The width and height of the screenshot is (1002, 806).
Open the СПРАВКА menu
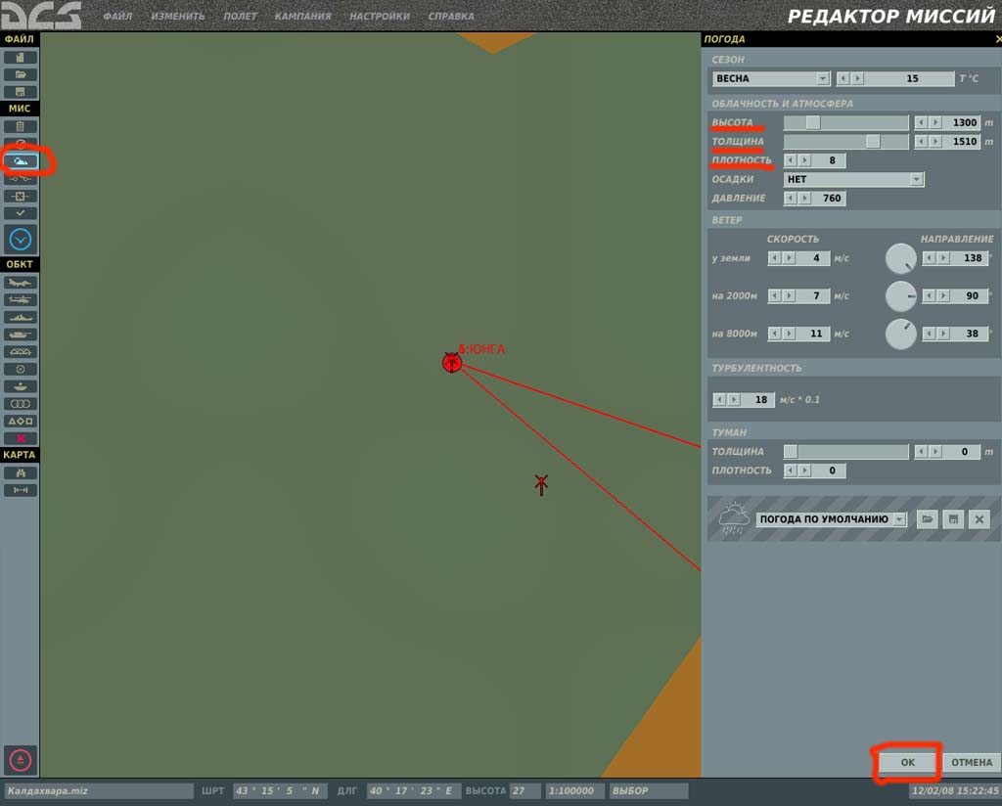451,16
